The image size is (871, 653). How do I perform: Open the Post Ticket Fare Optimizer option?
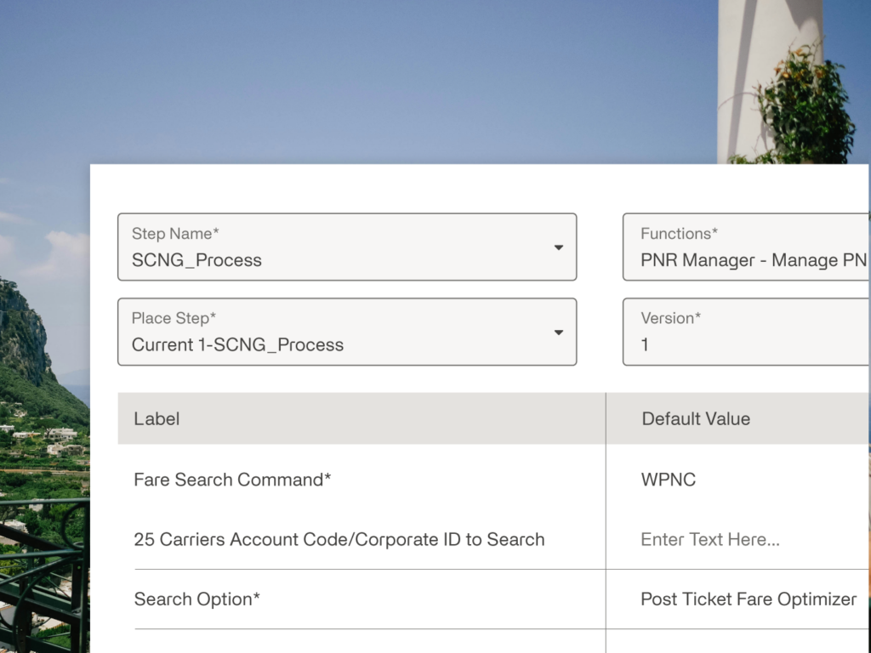[x=749, y=599]
